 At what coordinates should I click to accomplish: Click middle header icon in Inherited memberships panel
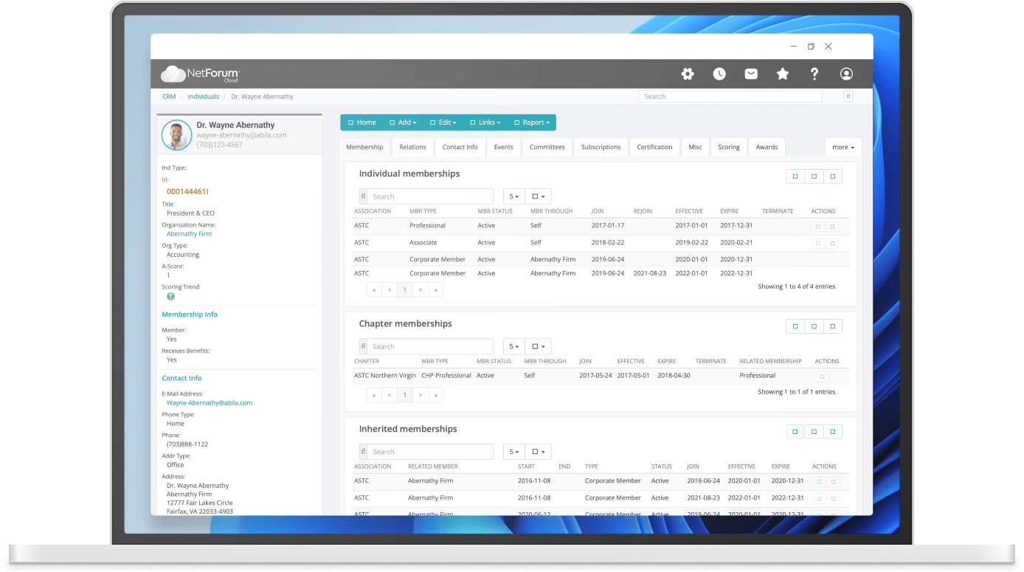click(x=814, y=432)
